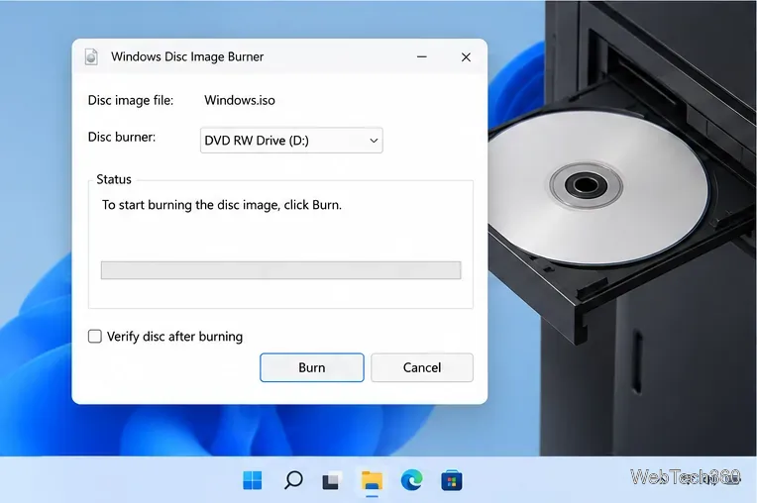Enable Verify disc after burning checkbox
This screenshot has height=503, width=757.
point(95,336)
